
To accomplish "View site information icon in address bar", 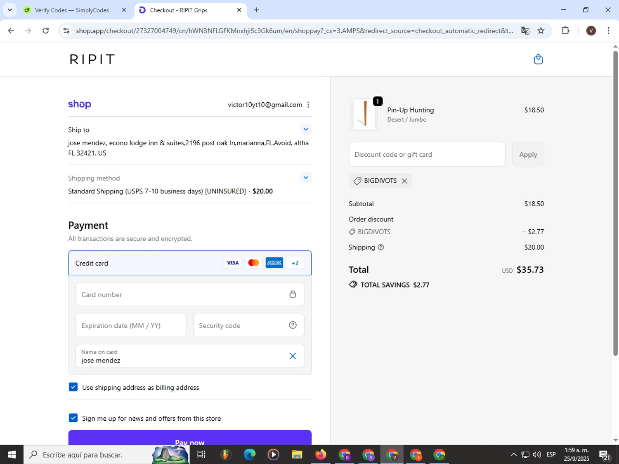I will coord(66,31).
